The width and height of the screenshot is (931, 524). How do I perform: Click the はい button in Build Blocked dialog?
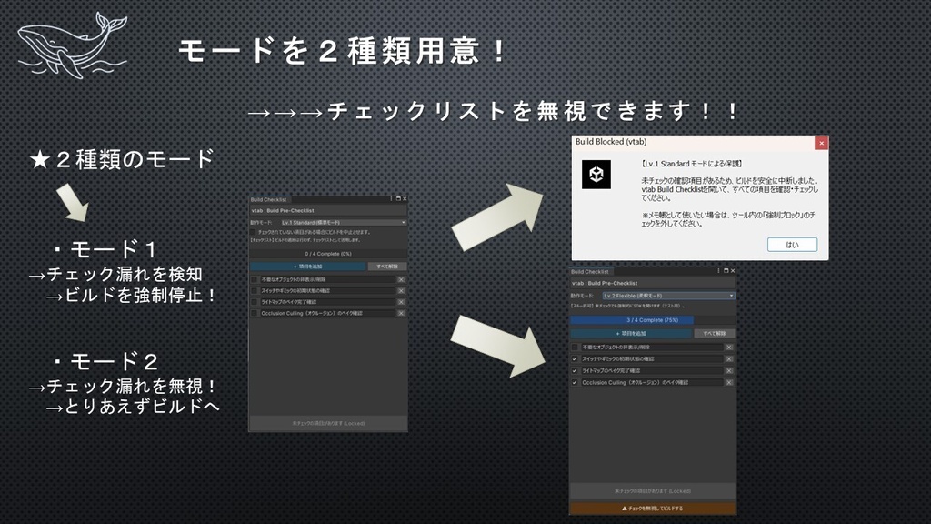pos(792,245)
